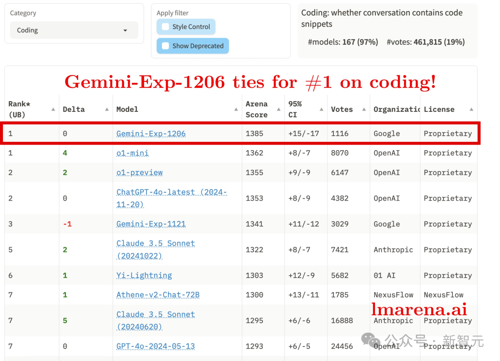
Task: Click the confidence interval +13/-11
Action: pos(304,295)
